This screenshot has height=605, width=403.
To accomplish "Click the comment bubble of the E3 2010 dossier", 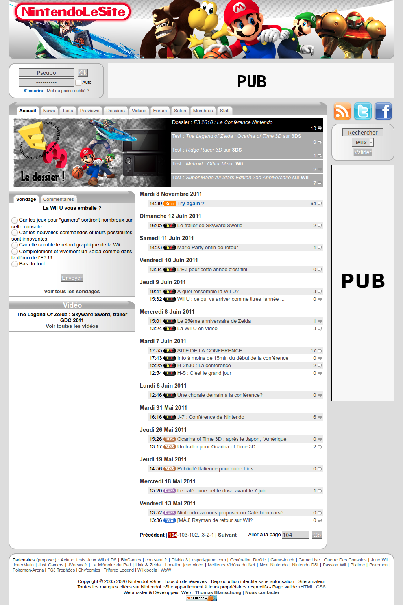I will [320, 128].
